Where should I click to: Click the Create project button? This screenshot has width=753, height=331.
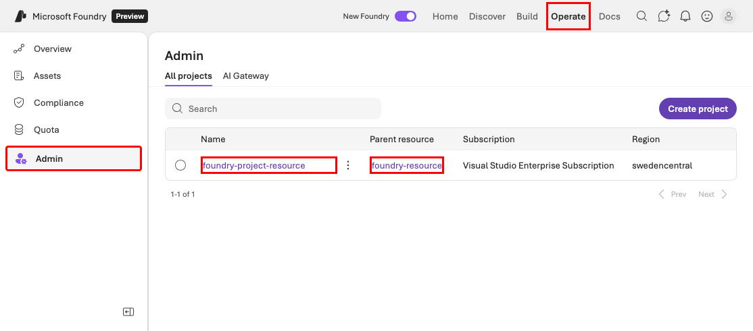[x=698, y=109]
